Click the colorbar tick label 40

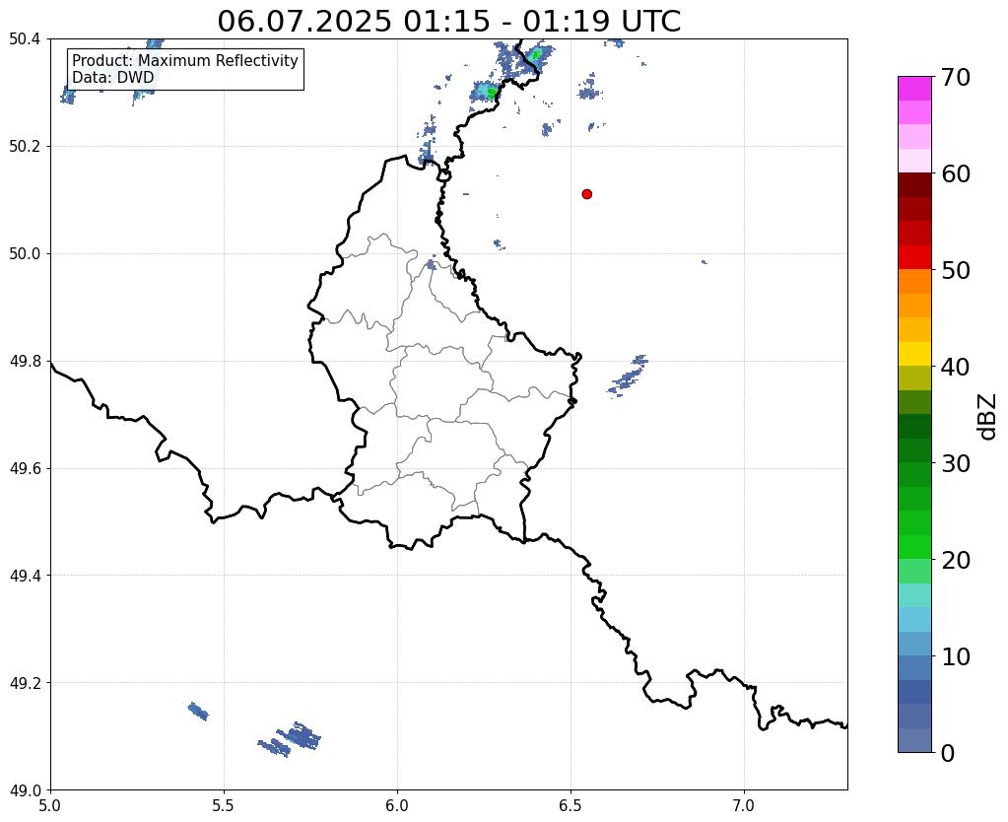tap(955, 367)
